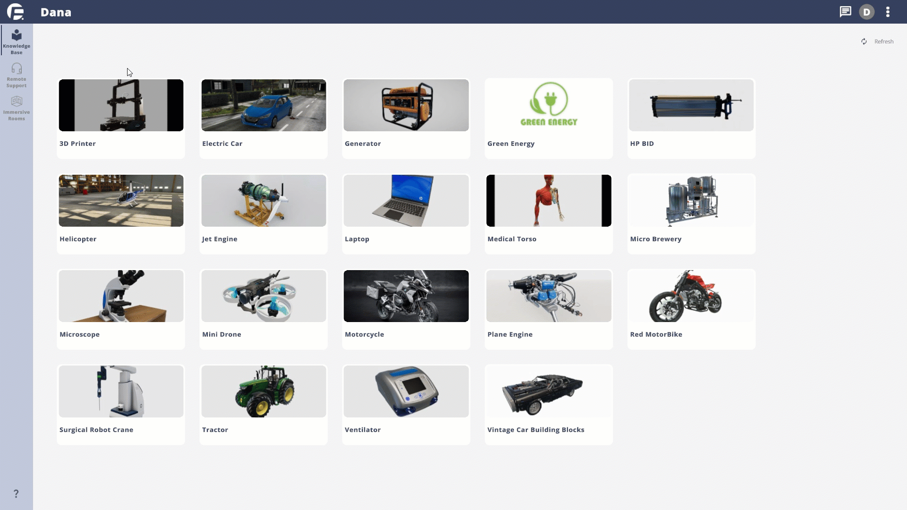Click the app logo in top-left
This screenshot has height=510, width=907.
16,12
